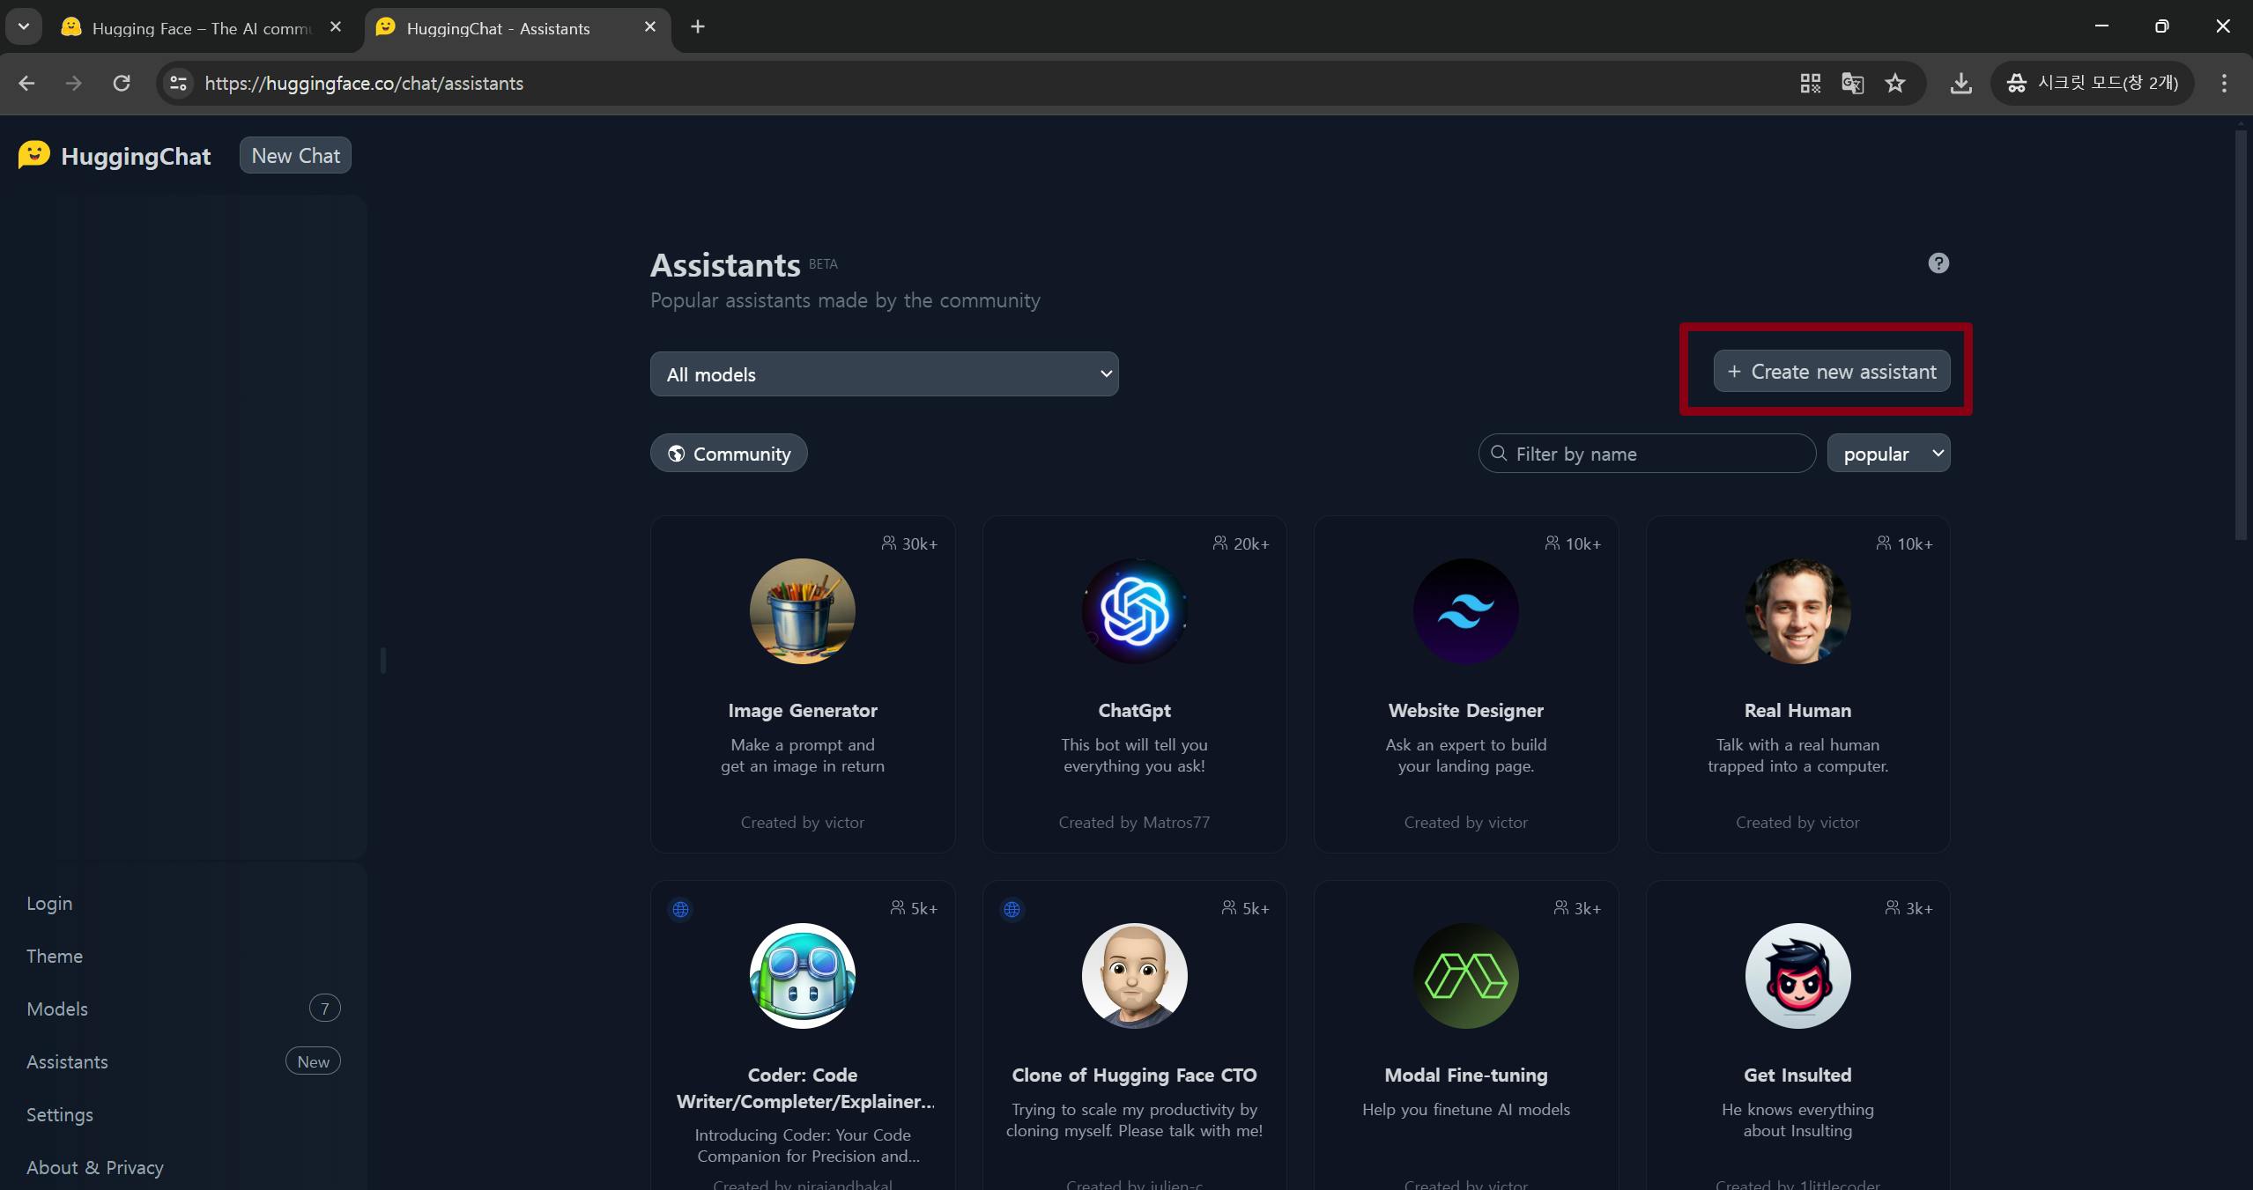2253x1190 pixels.
Task: Start a New Chat
Action: click(295, 156)
